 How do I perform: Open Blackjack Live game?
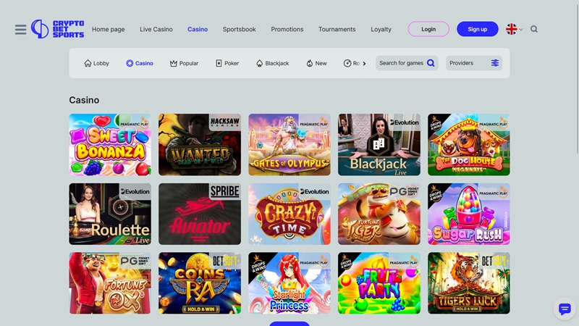click(x=379, y=144)
